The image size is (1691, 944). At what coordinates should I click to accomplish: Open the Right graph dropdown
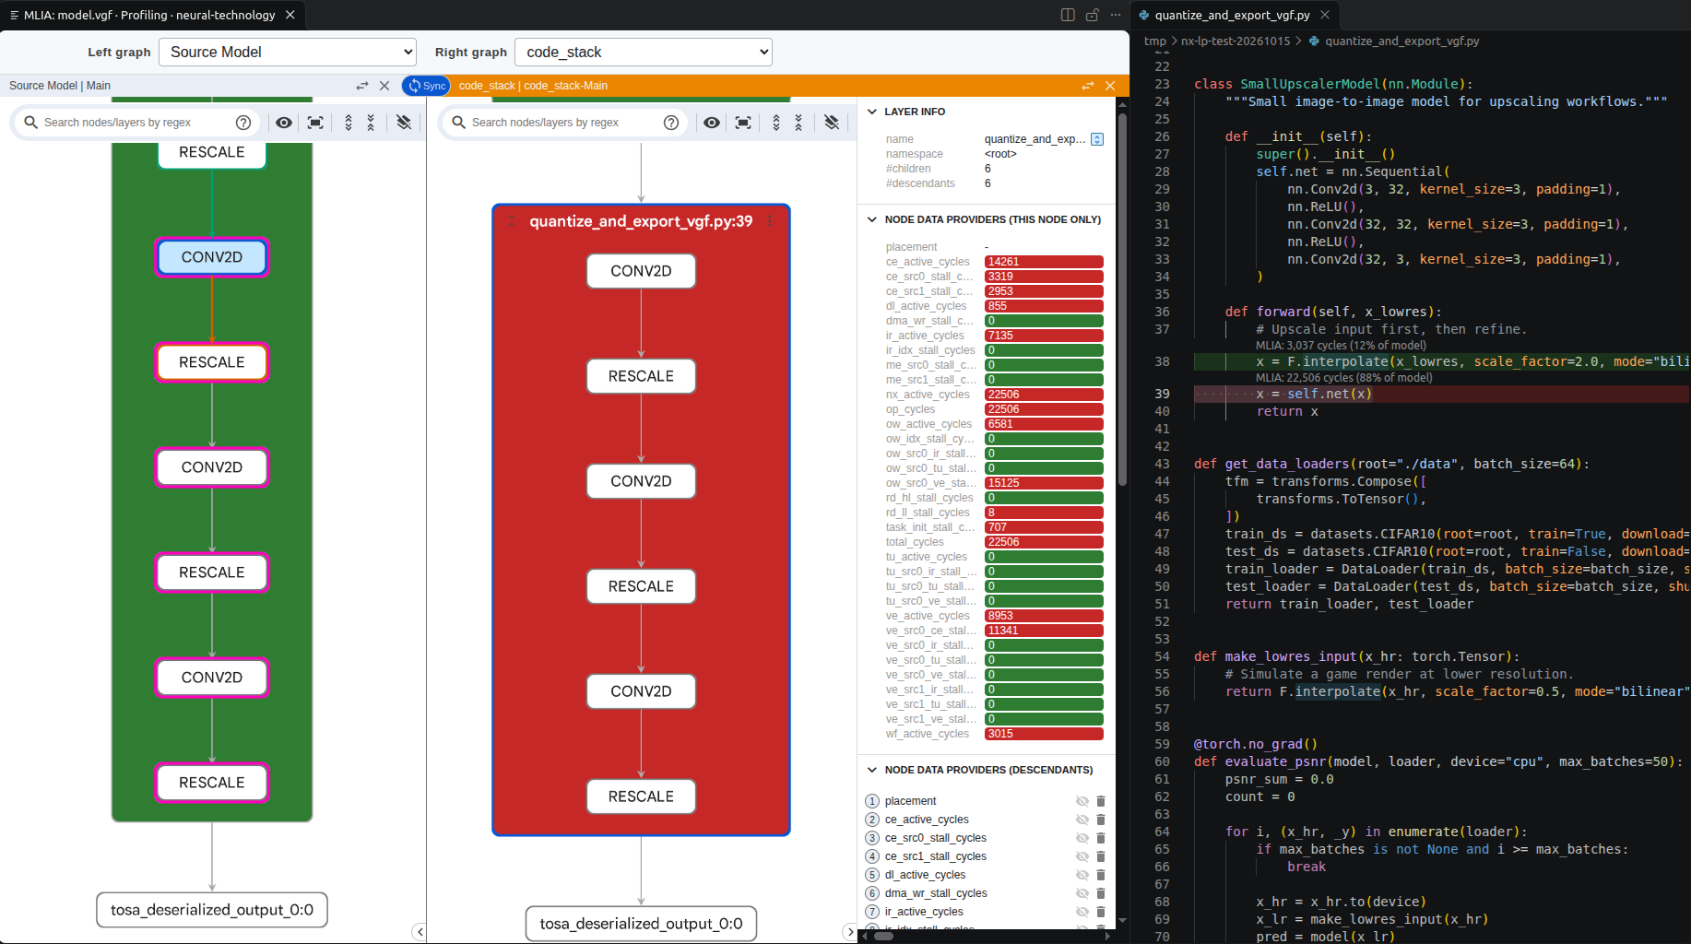644,52
